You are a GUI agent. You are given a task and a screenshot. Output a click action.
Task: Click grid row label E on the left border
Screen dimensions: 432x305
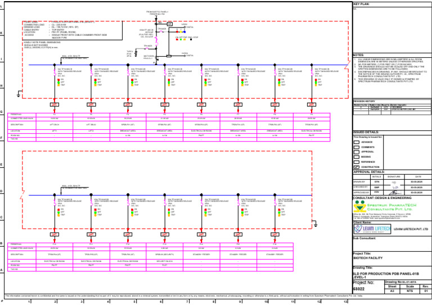[x=1, y=165]
